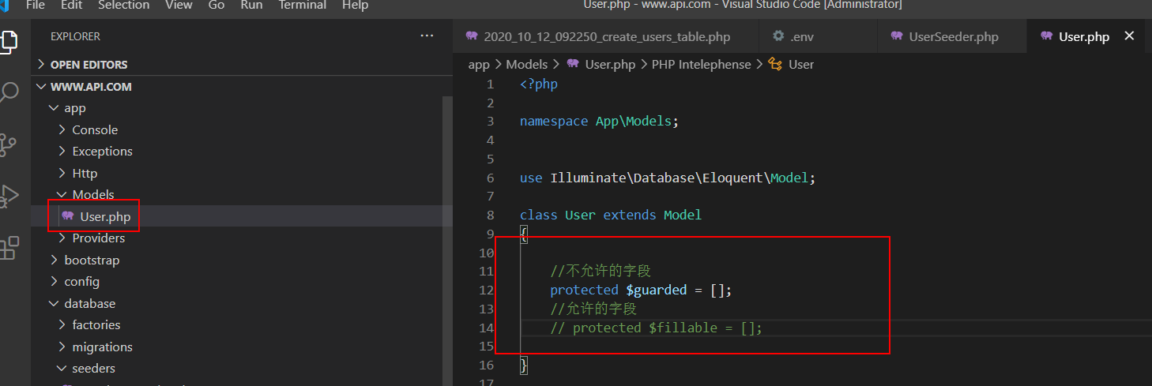Open the Run and Debug view

[8, 196]
